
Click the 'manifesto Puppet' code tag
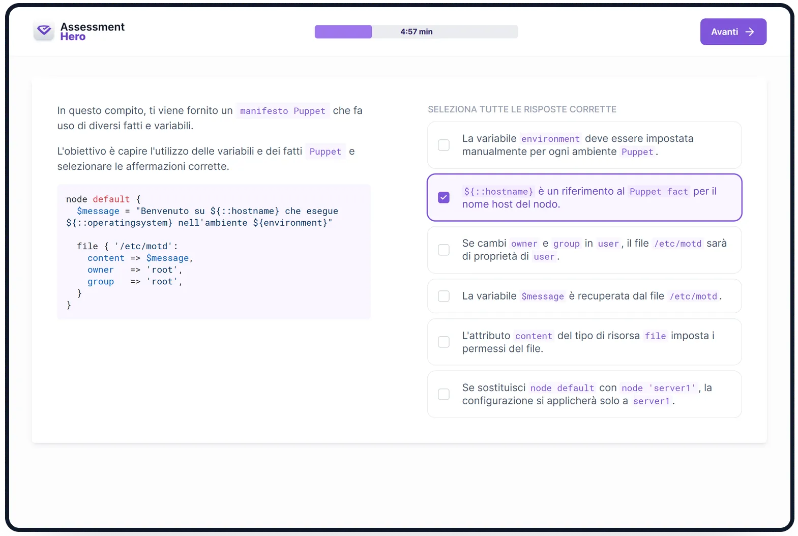[283, 111]
